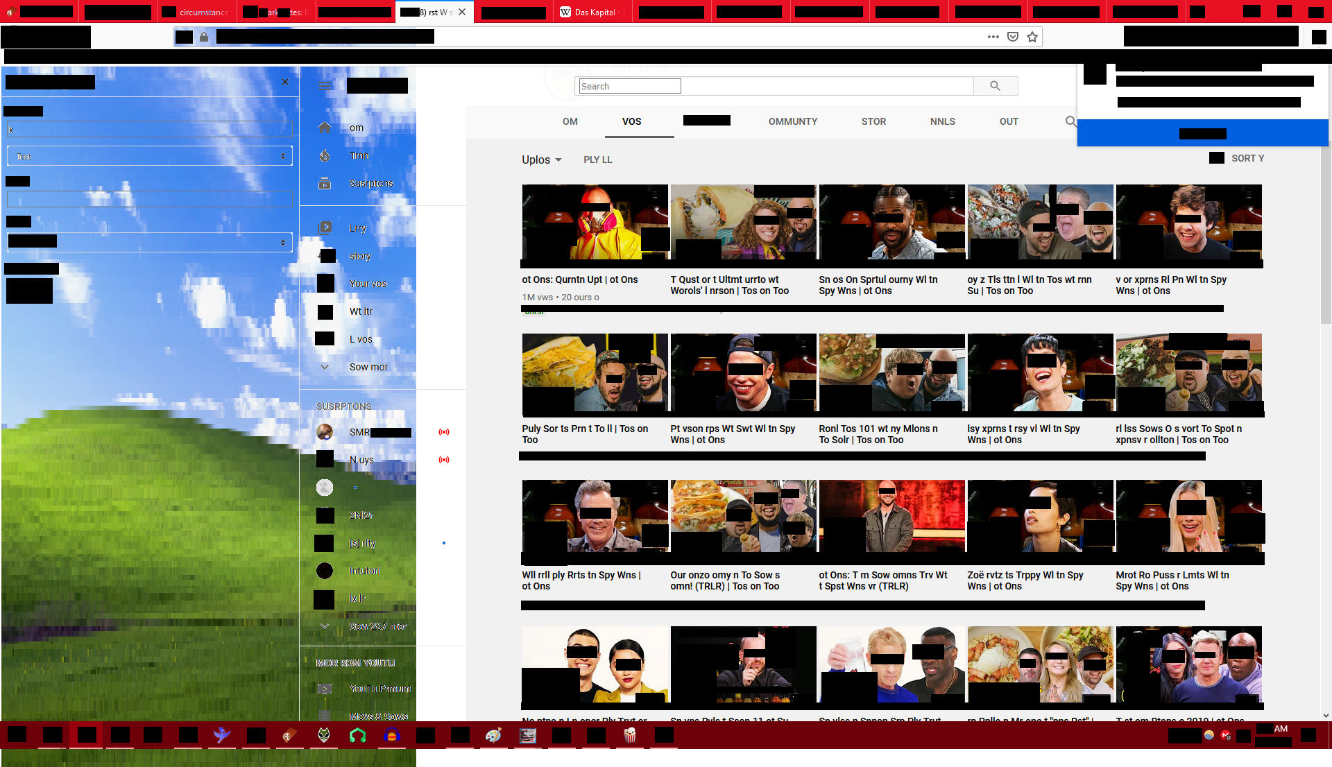Viewport: 1332px width, 767px height.
Task: Close the left side panel with X
Action: (285, 82)
